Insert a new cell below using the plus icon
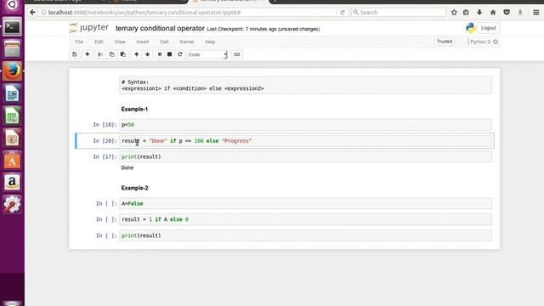The width and height of the screenshot is (544, 306). tap(88, 54)
